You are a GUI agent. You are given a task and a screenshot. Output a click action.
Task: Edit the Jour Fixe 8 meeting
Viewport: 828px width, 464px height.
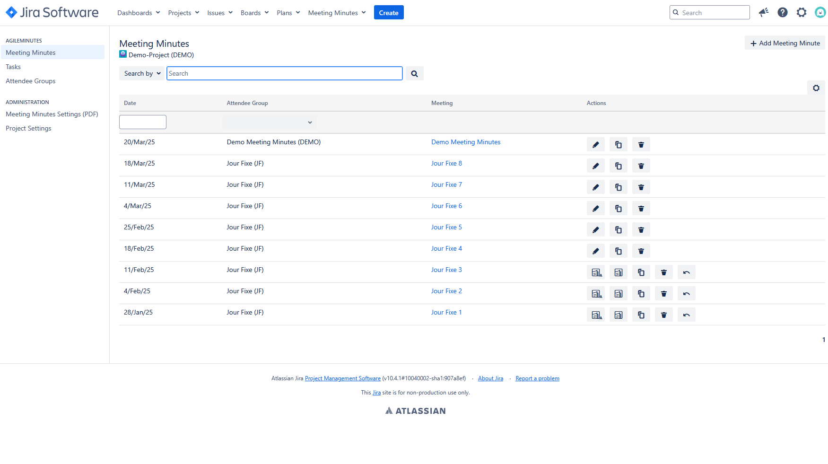[595, 166]
